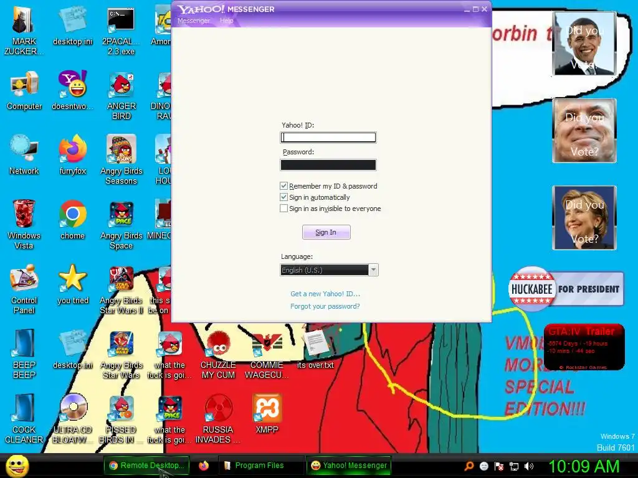Image resolution: width=638 pixels, height=478 pixels.
Task: Expand the Language dropdown arrow
Action: (374, 270)
